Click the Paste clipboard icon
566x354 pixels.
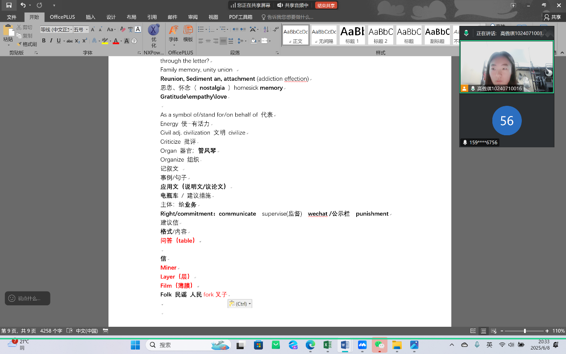(x=8, y=30)
